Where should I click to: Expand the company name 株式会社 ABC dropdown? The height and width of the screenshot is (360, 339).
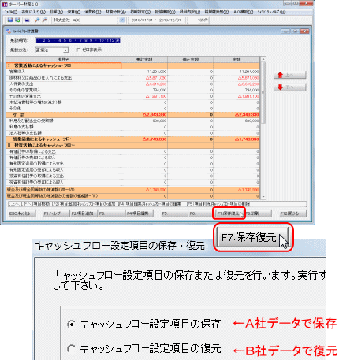[x=121, y=20]
